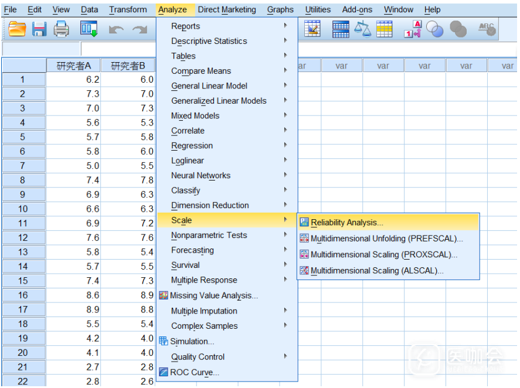Image resolution: width=520 pixels, height=388 pixels.
Task: Choose Multidimensional Scaling (PROXSCAL) option
Action: coord(383,255)
